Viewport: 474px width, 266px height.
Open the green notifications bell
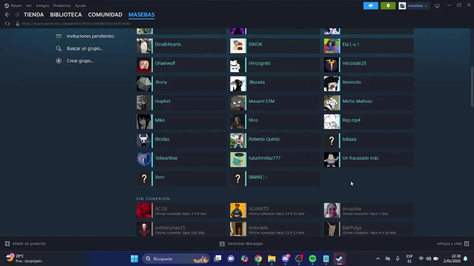pos(388,6)
